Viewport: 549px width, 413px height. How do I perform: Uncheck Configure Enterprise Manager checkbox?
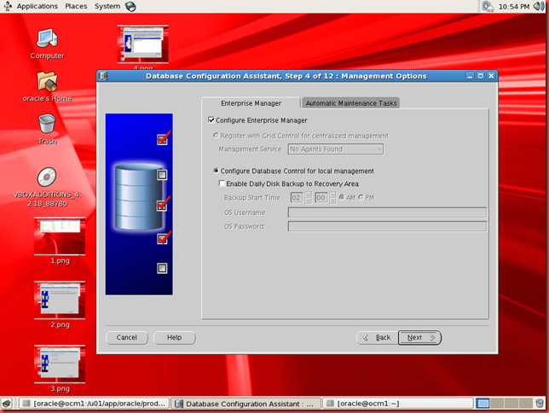pos(211,120)
